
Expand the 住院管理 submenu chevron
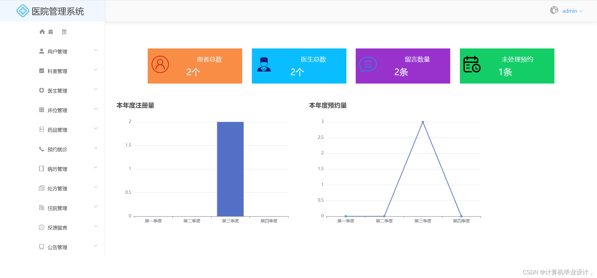click(x=96, y=207)
